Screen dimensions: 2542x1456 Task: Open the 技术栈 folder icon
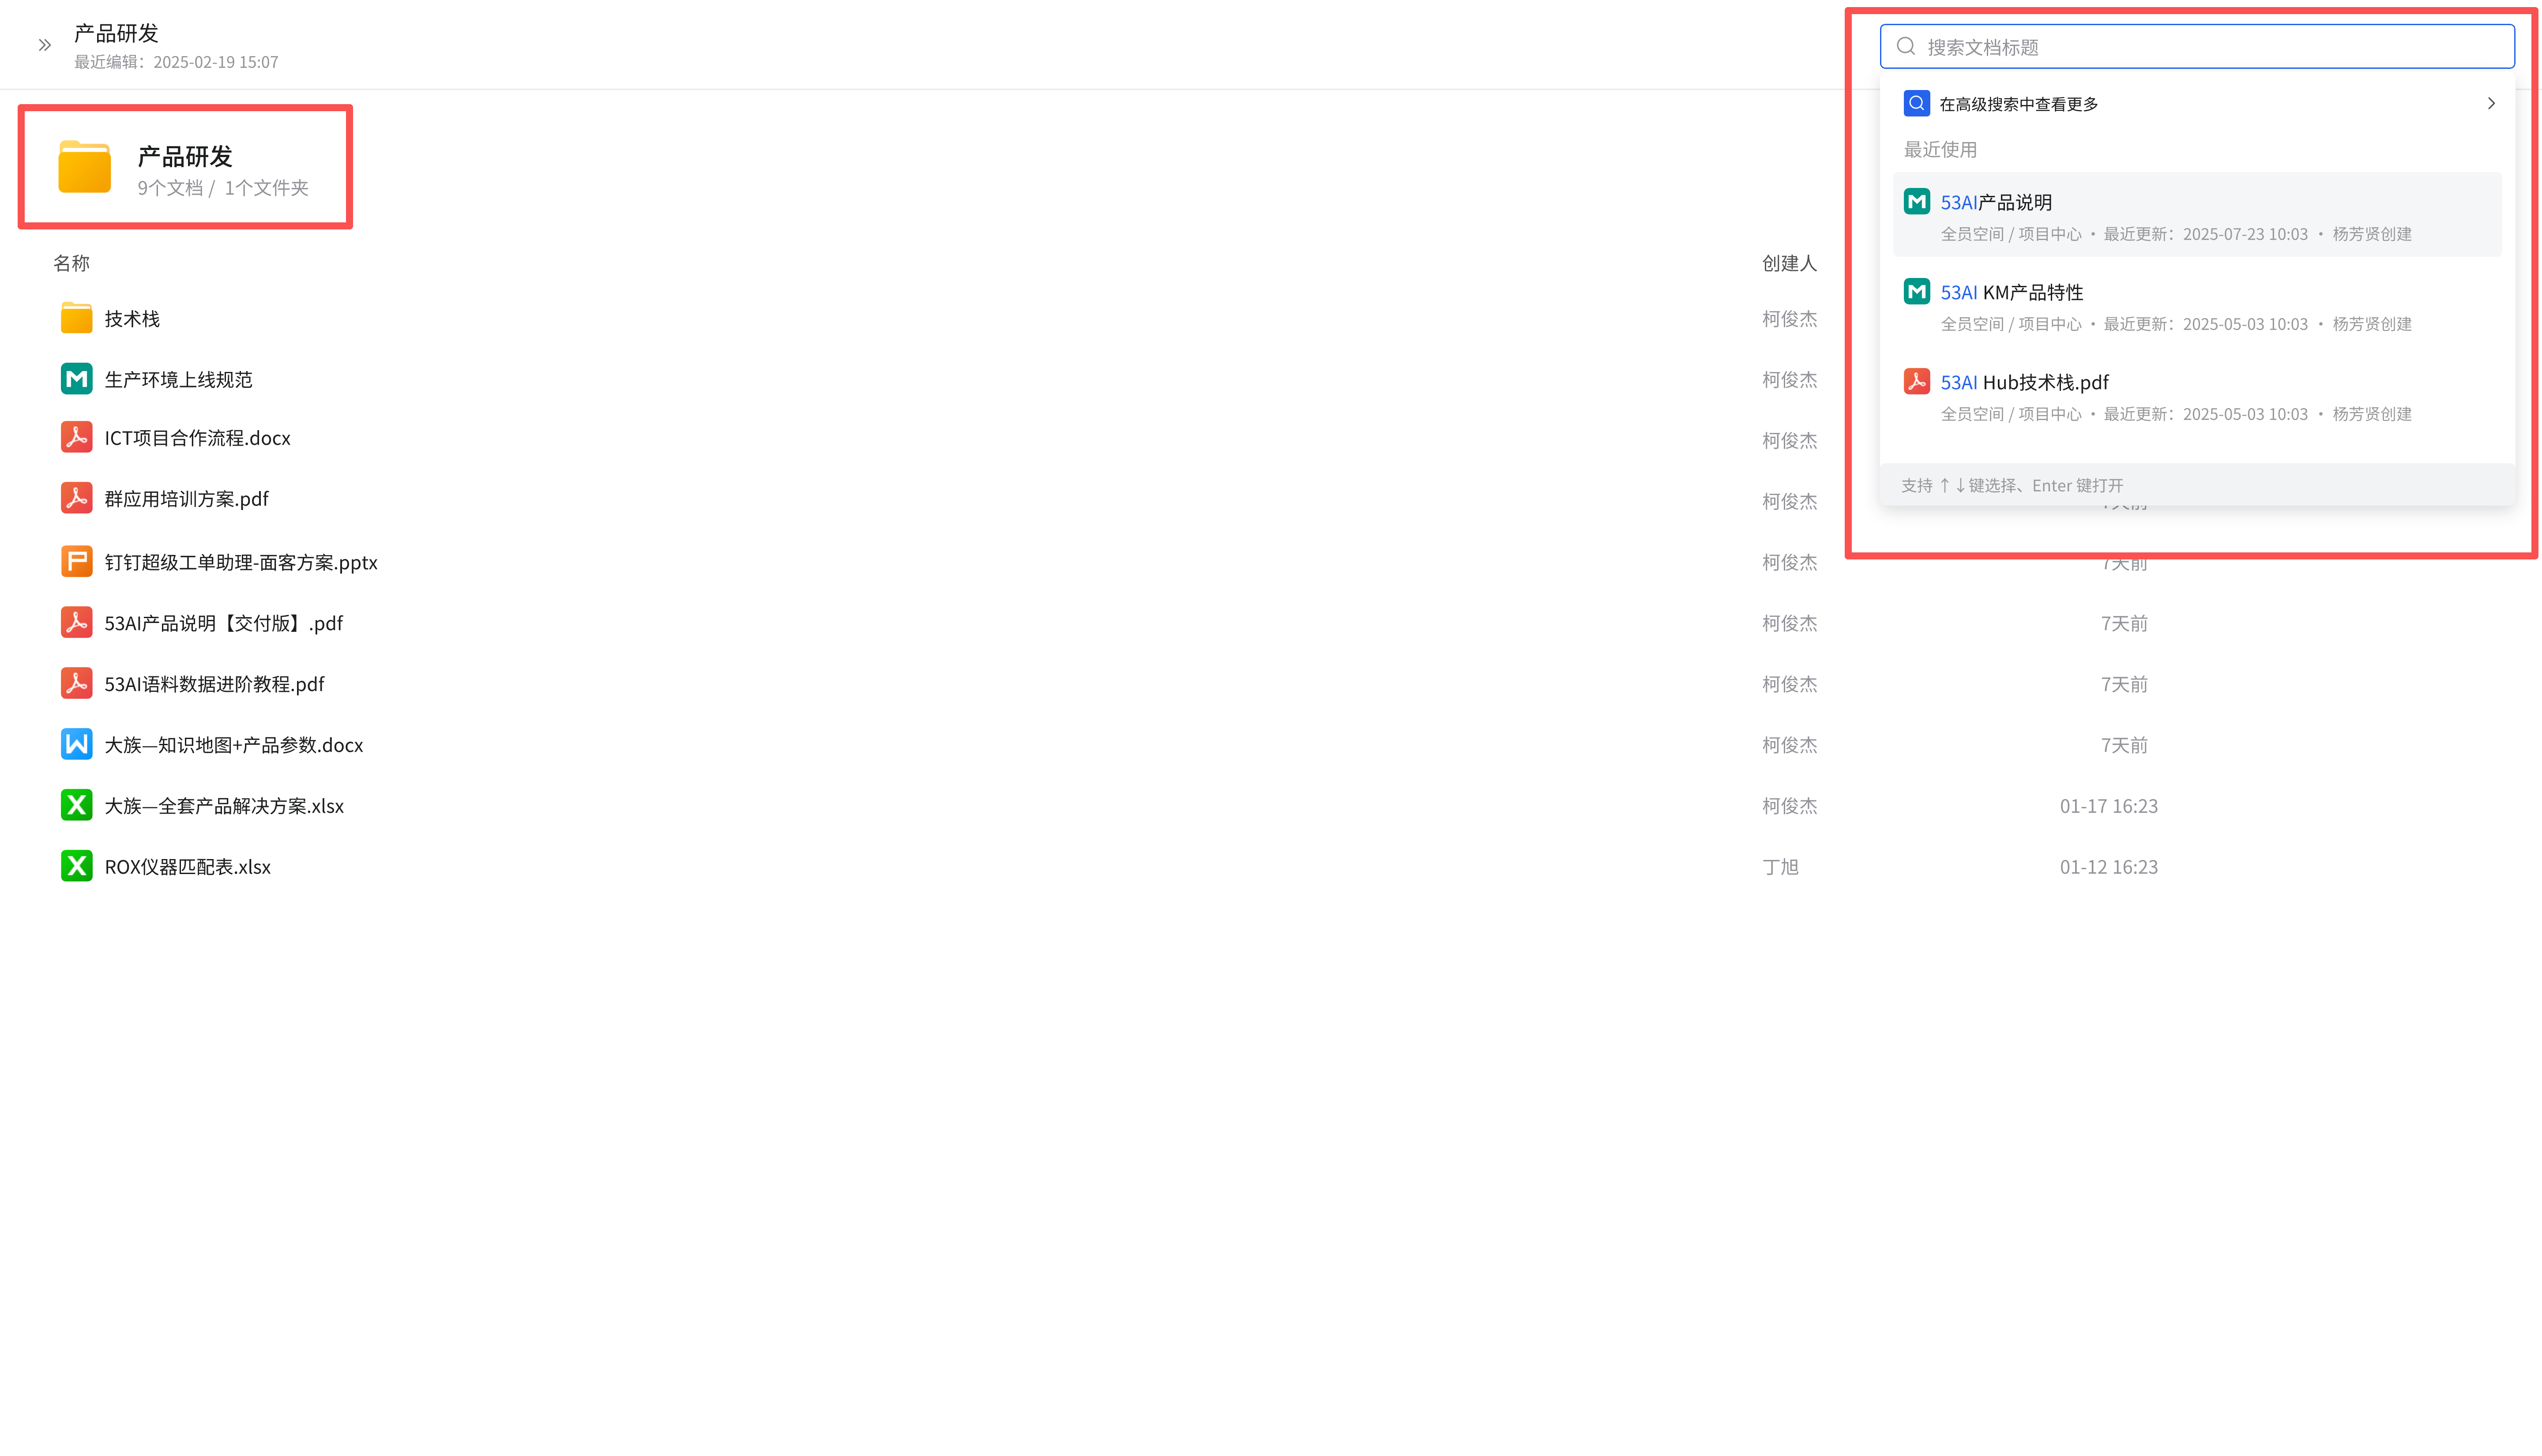(76, 318)
